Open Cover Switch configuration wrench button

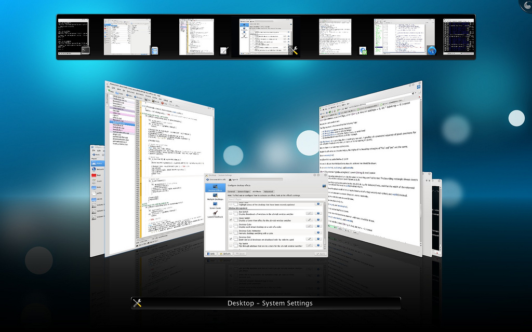click(309, 220)
